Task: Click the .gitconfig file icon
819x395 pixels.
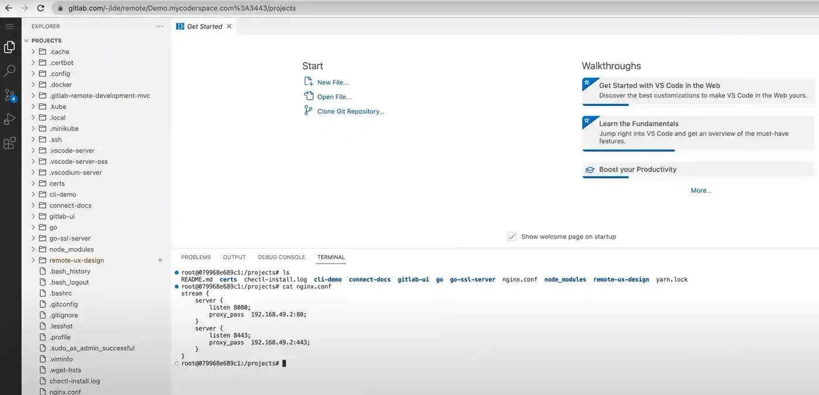Action: 43,304
